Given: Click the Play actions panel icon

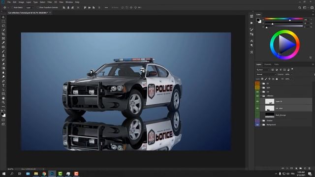Looking at the screenshot, I should tap(252, 23).
